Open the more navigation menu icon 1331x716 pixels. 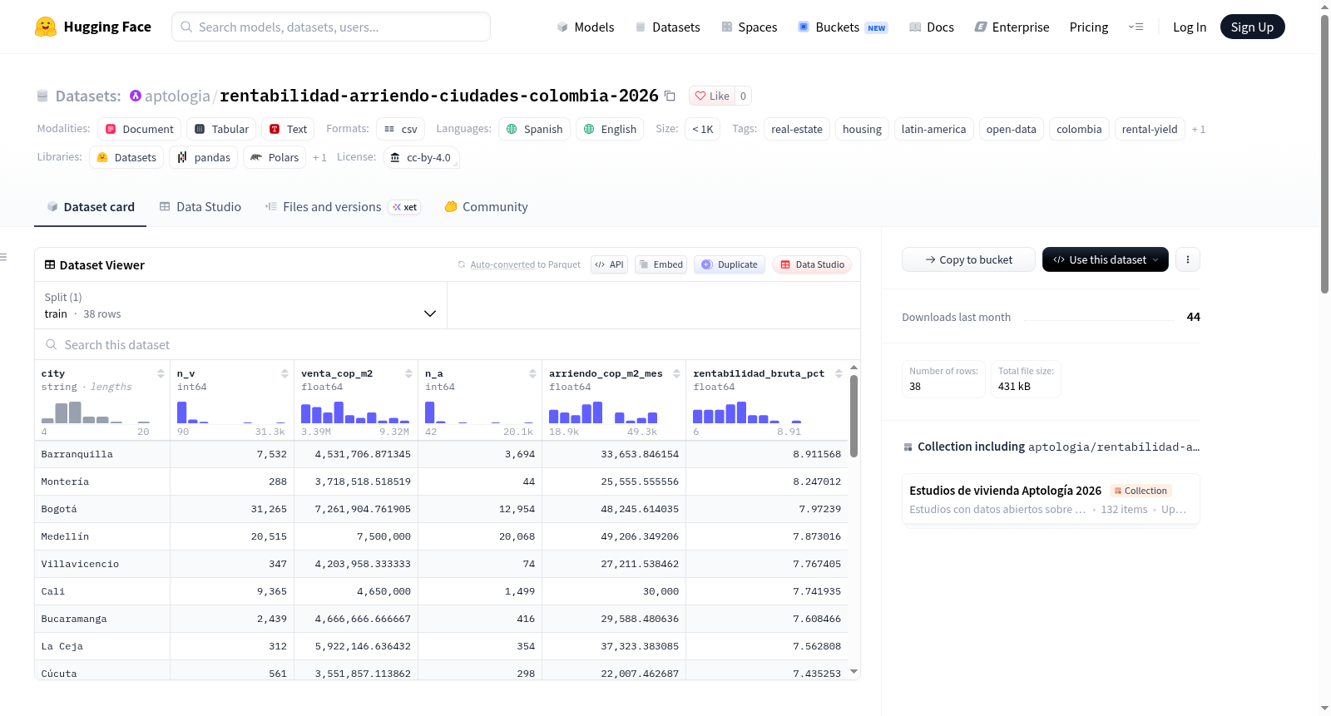click(1136, 27)
